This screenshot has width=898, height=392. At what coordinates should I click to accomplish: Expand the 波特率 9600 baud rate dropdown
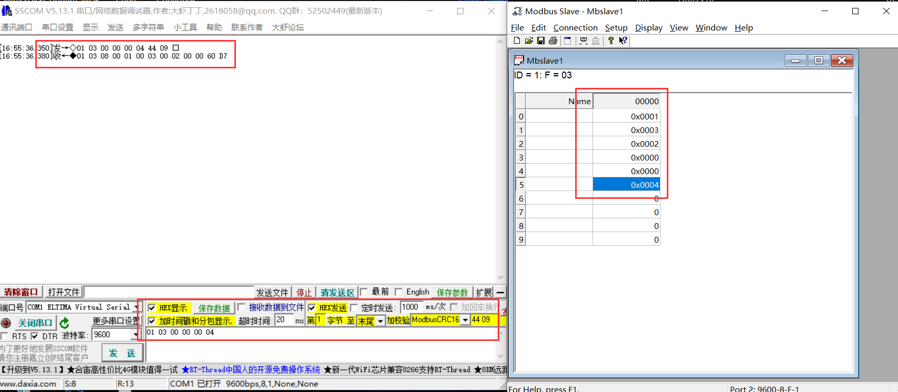pyautogui.click(x=135, y=335)
